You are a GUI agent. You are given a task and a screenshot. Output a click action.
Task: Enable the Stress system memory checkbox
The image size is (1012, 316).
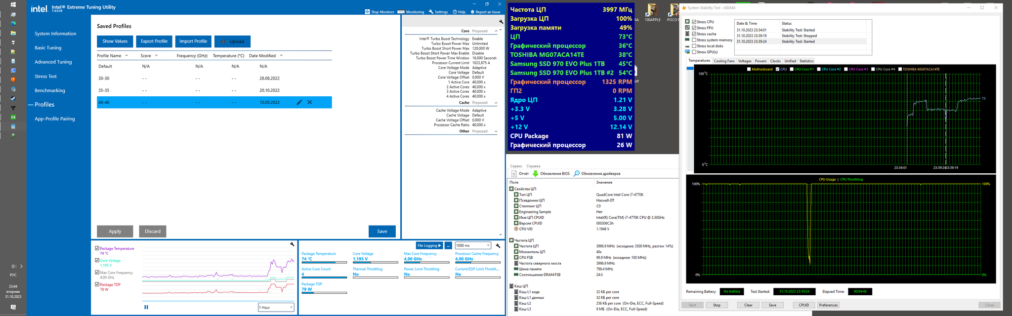coord(694,40)
